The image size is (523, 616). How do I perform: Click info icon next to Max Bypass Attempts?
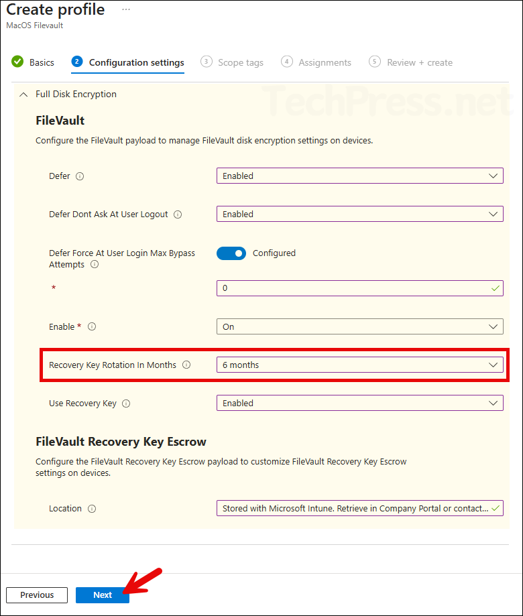pos(95,264)
